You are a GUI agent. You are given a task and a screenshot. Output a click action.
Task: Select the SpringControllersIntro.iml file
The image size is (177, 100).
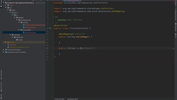(19, 47)
